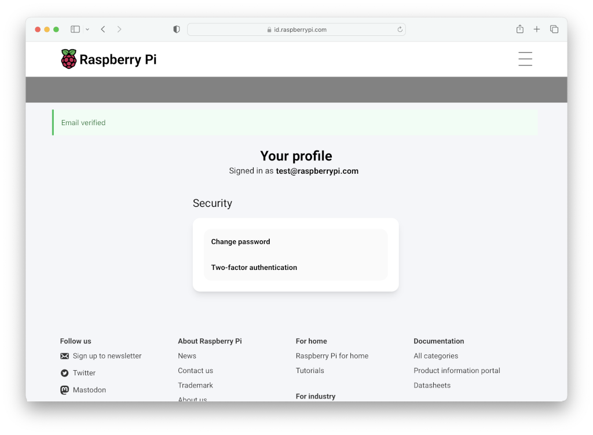Open the Contact us link

tap(195, 370)
